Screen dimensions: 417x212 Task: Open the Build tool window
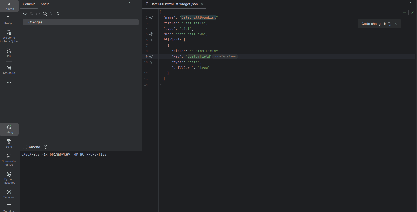coord(9,144)
